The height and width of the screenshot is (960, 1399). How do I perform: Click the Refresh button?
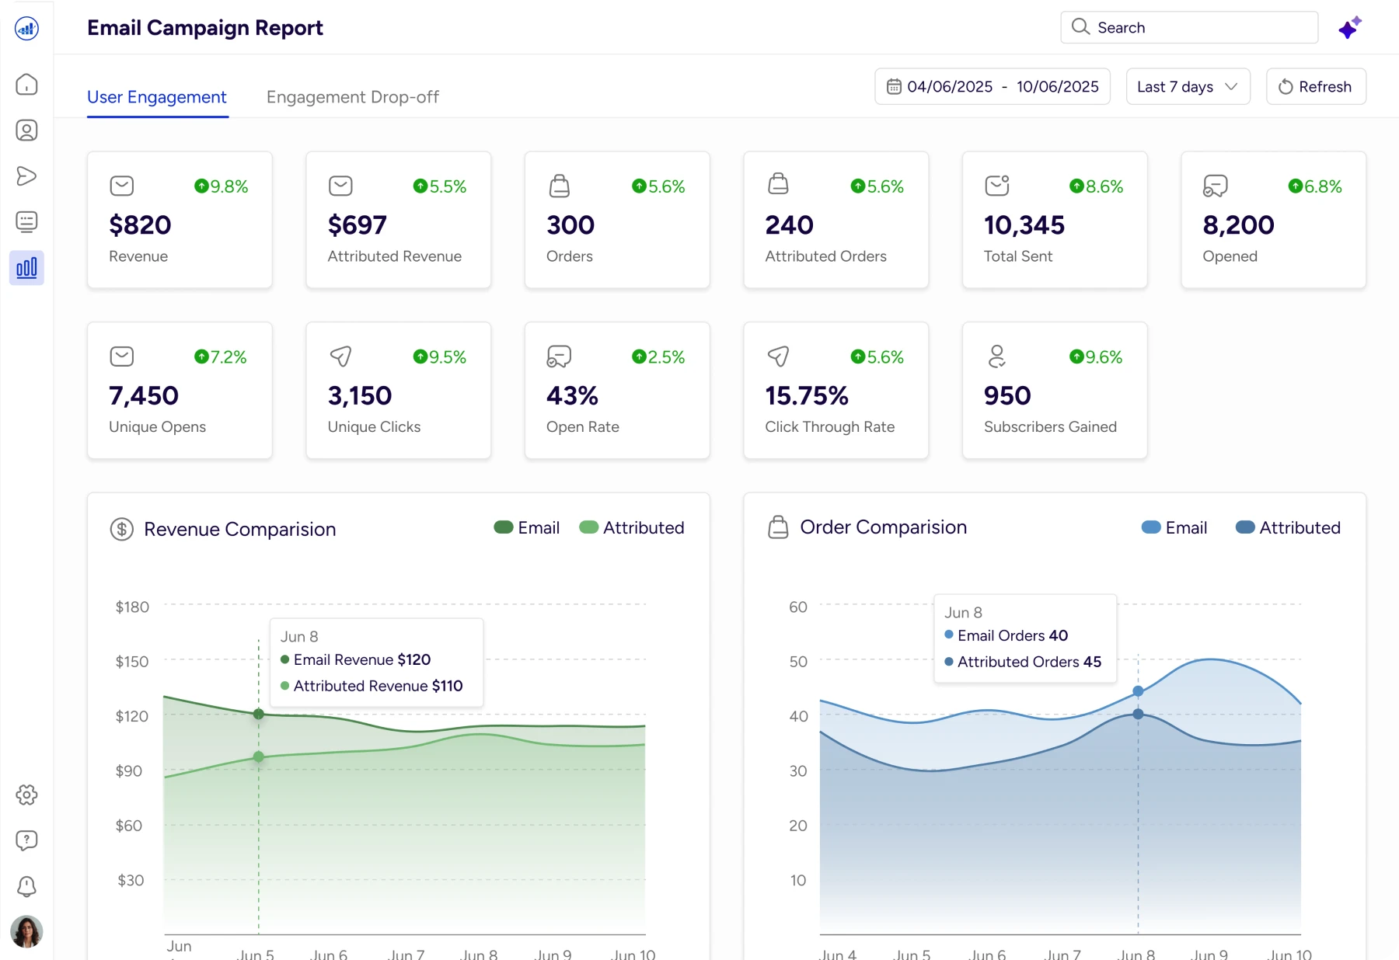tap(1316, 87)
